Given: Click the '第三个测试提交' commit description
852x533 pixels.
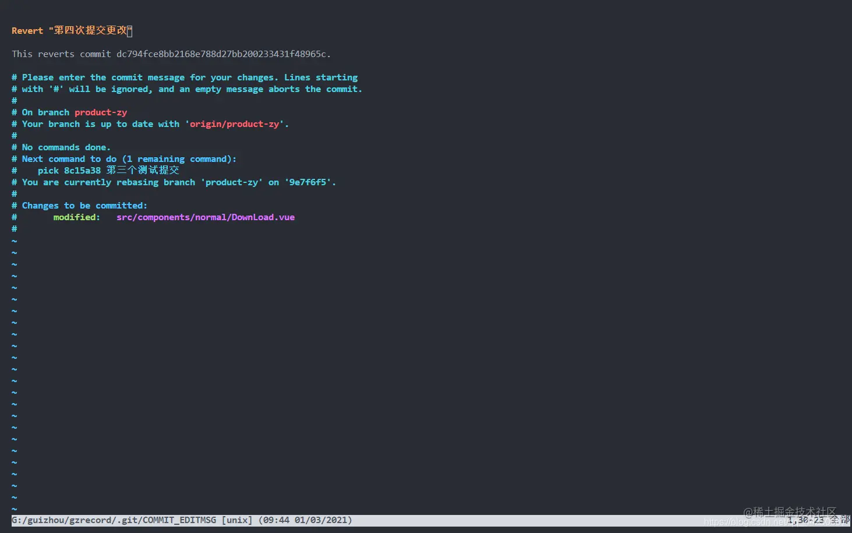Looking at the screenshot, I should (x=143, y=170).
